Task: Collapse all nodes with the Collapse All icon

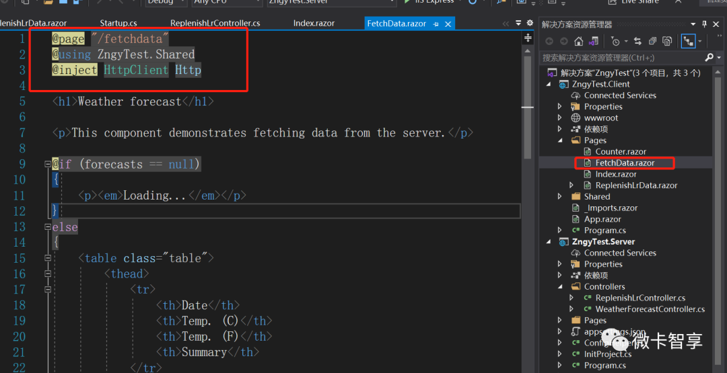Action: [652, 41]
